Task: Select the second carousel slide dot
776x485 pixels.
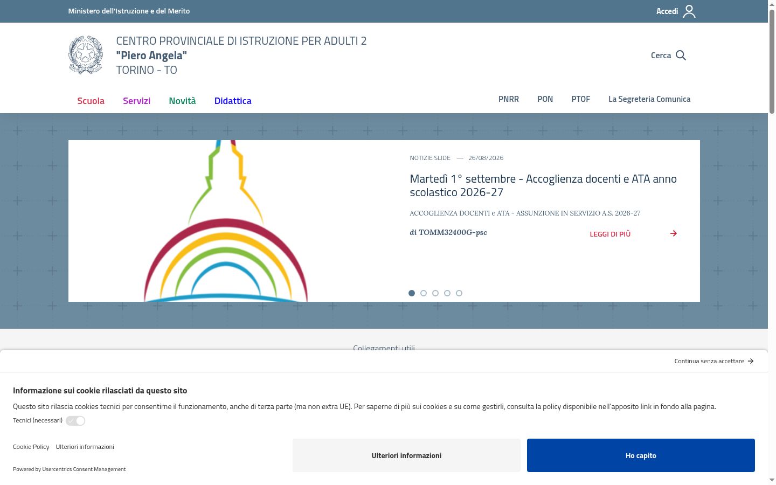Action: [424, 293]
